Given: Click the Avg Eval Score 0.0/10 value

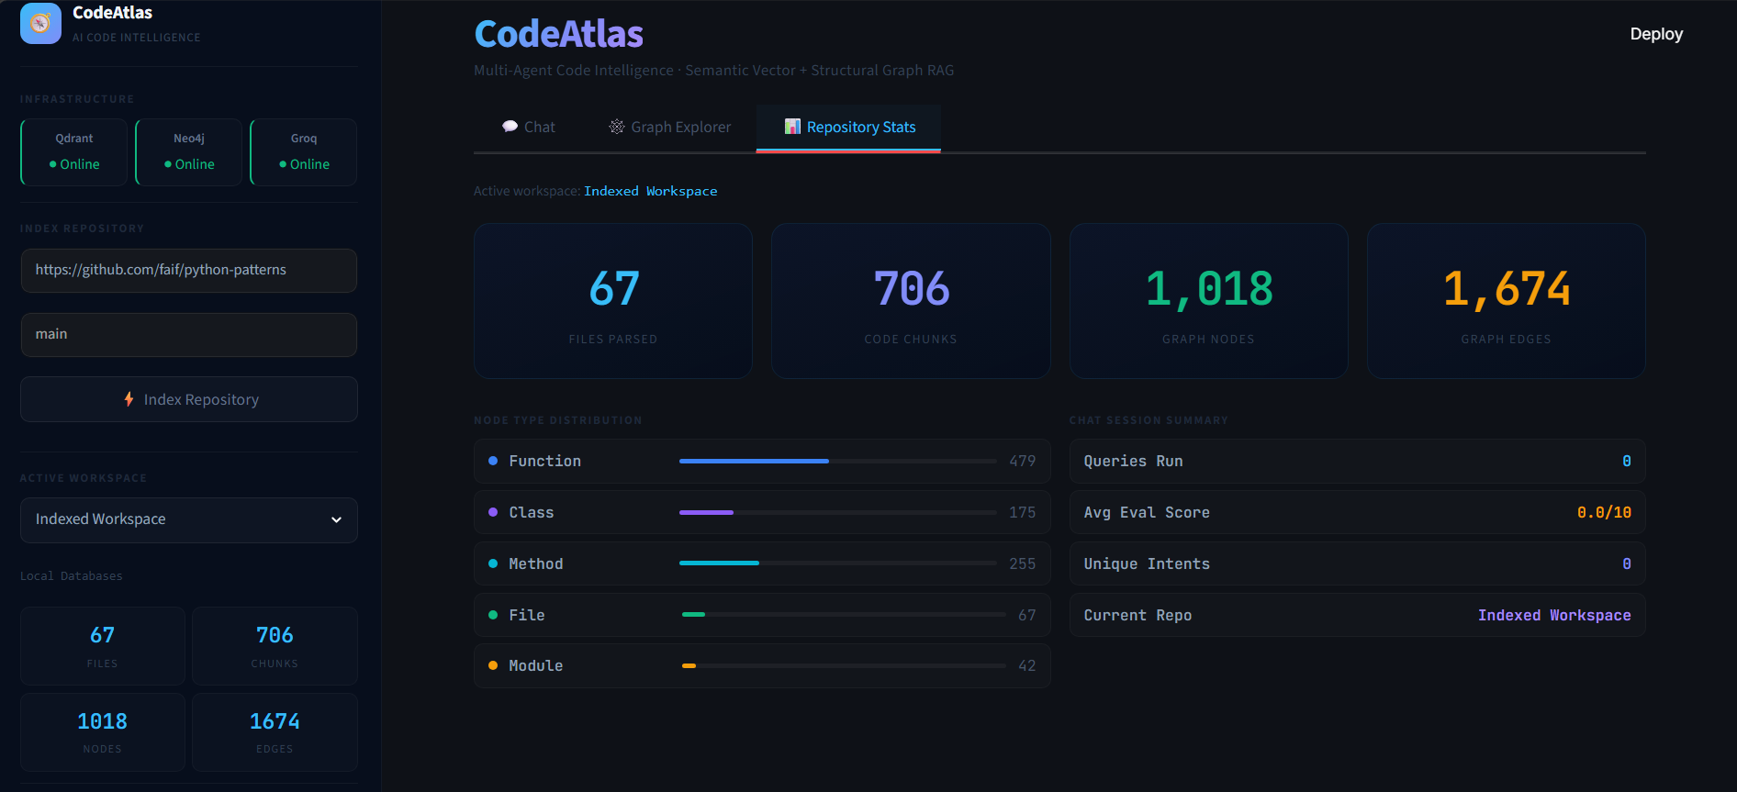Looking at the screenshot, I should (x=1604, y=512).
